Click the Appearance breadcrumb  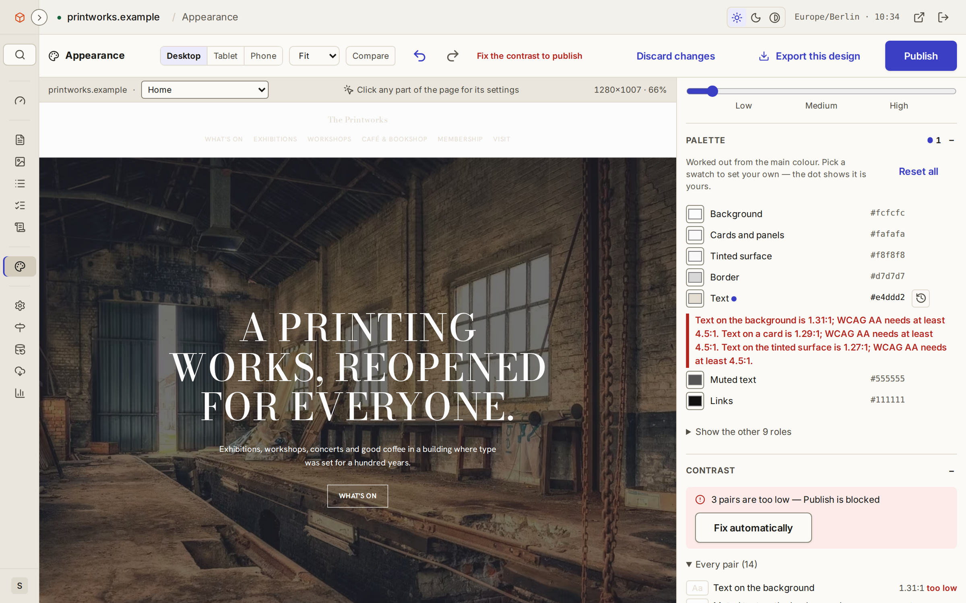coord(210,17)
